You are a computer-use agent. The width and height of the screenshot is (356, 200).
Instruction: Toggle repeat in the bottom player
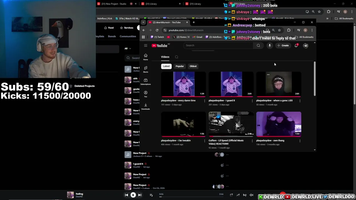pos(231,195)
